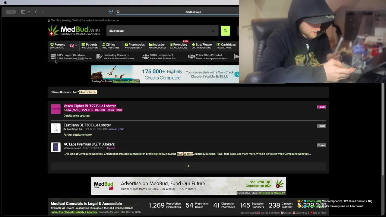Open the tab group dropdown arrow
The image size is (386, 217).
click(x=29, y=12)
